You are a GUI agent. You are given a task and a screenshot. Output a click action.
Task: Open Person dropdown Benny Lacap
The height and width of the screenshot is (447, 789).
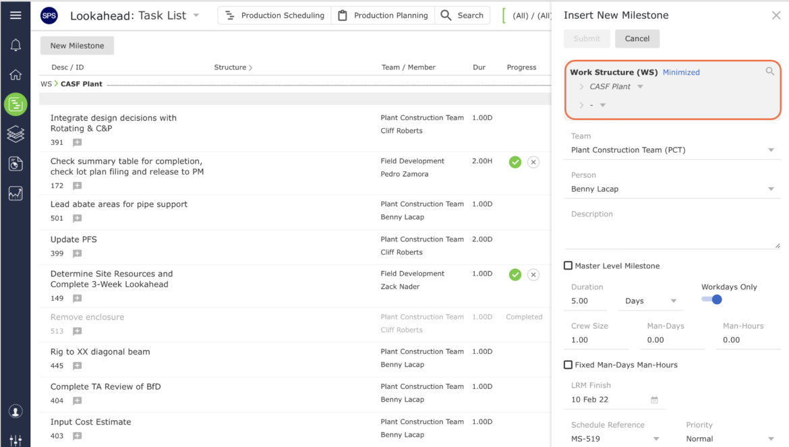672,189
